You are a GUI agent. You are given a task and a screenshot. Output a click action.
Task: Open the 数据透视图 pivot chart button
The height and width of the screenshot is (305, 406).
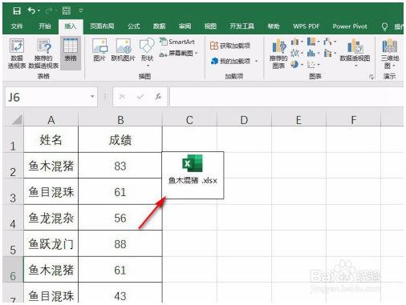pyautogui.click(x=355, y=53)
